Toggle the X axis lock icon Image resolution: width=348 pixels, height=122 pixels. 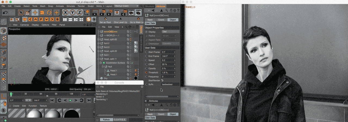66,12
